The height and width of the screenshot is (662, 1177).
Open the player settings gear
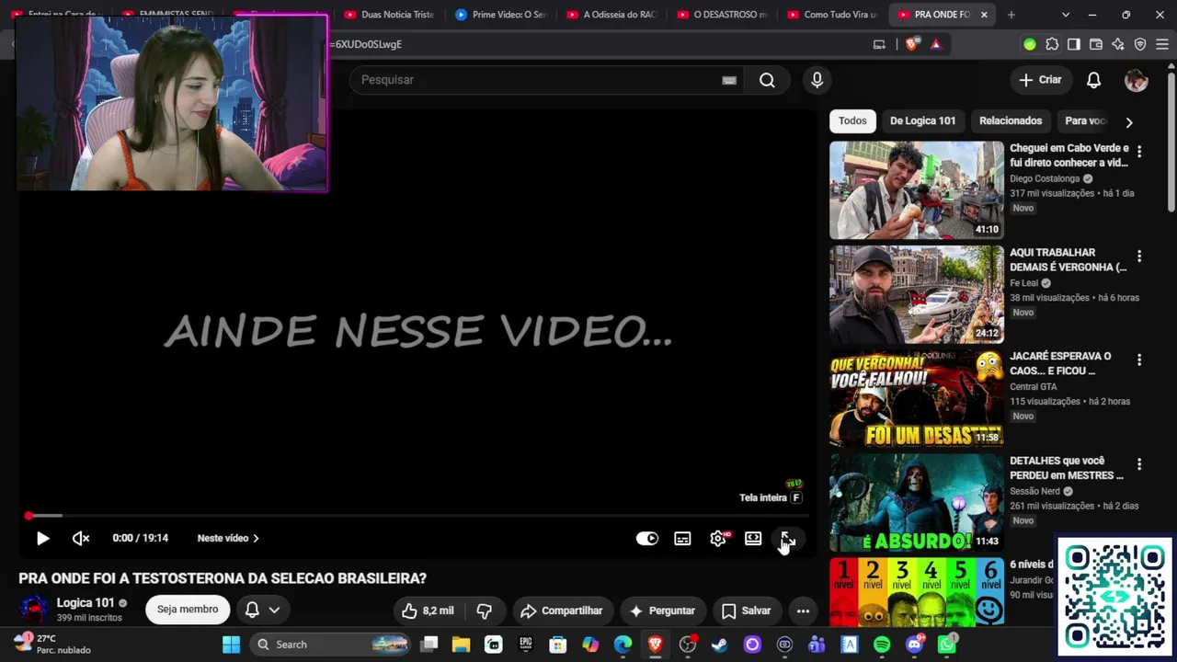click(x=718, y=539)
